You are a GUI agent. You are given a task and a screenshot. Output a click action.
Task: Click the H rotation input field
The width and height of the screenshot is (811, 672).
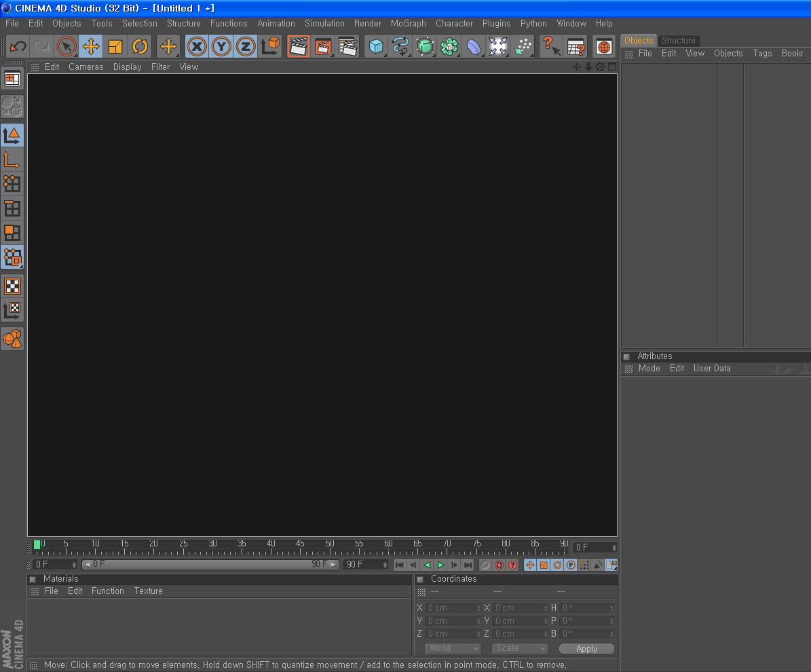(x=587, y=608)
